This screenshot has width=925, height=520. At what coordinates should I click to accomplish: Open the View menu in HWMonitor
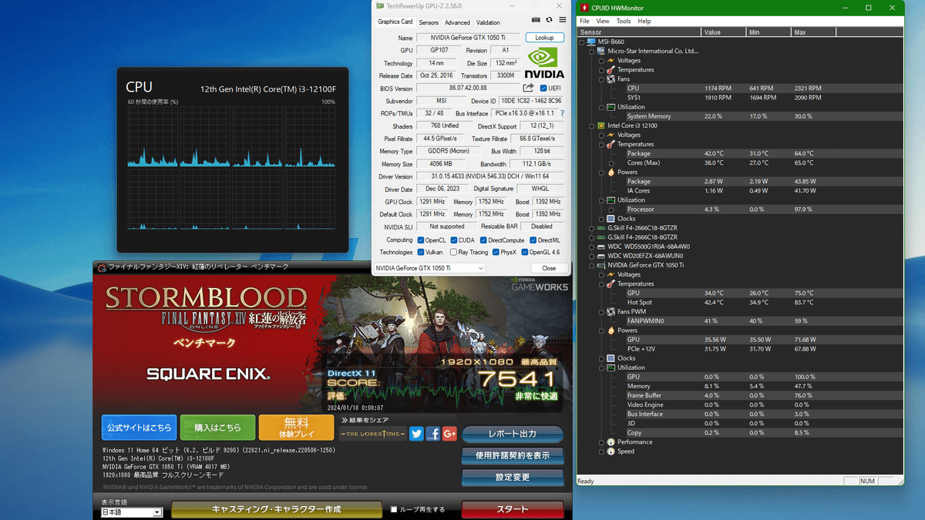tap(603, 22)
